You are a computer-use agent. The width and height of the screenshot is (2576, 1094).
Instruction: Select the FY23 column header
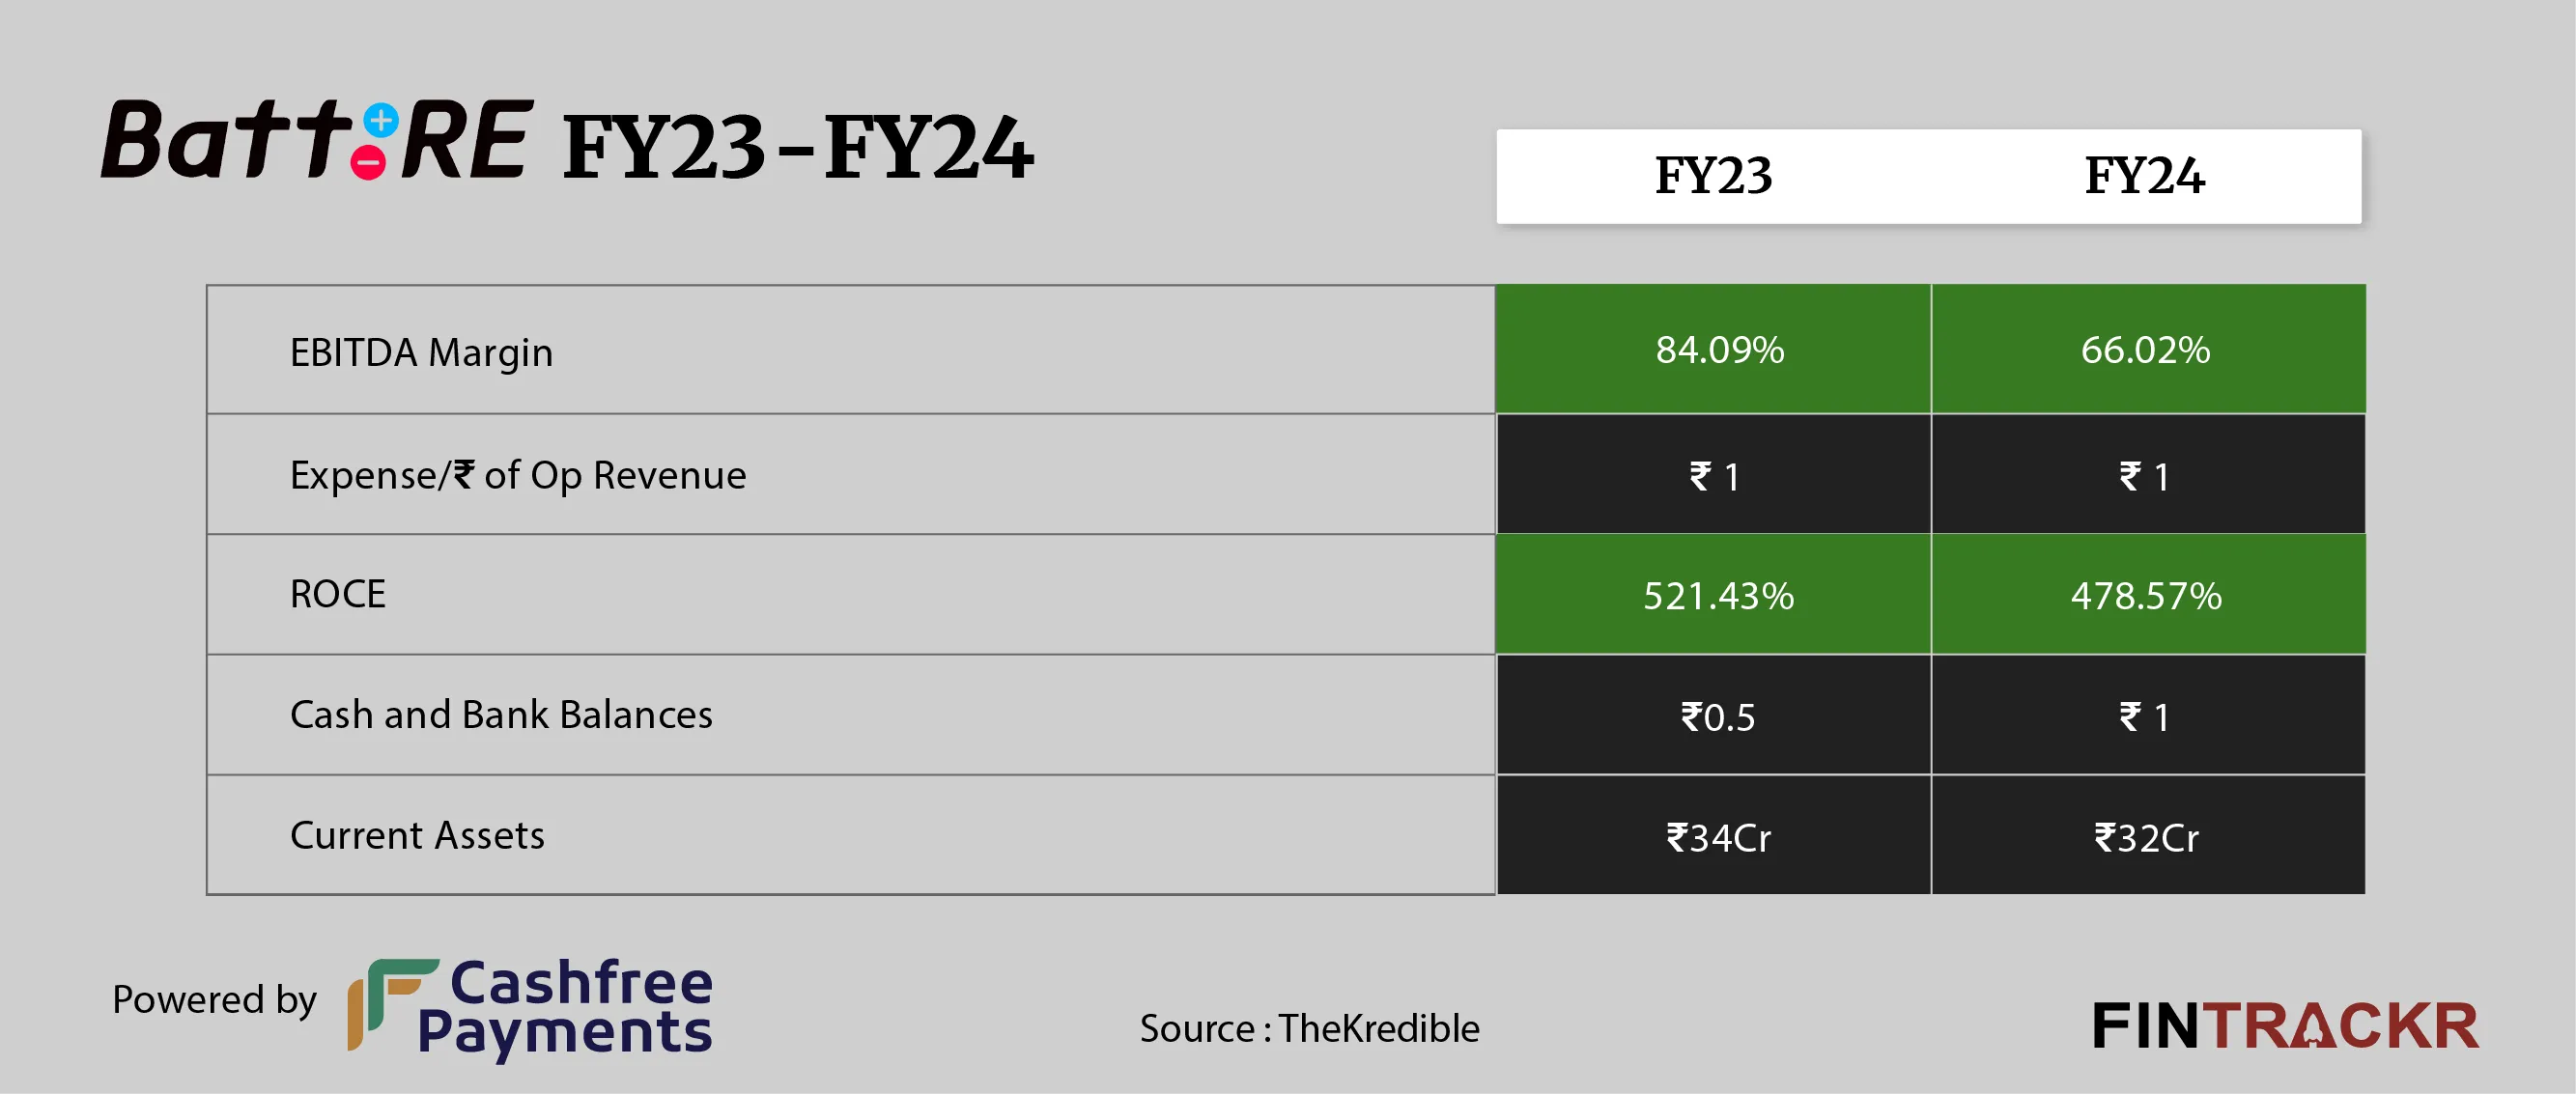click(1713, 176)
